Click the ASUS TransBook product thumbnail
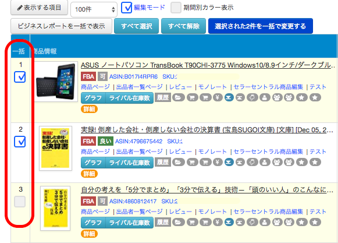 click(56, 82)
